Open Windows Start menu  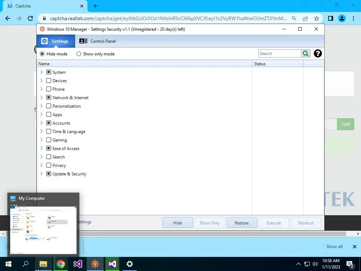pyautogui.click(x=8, y=264)
